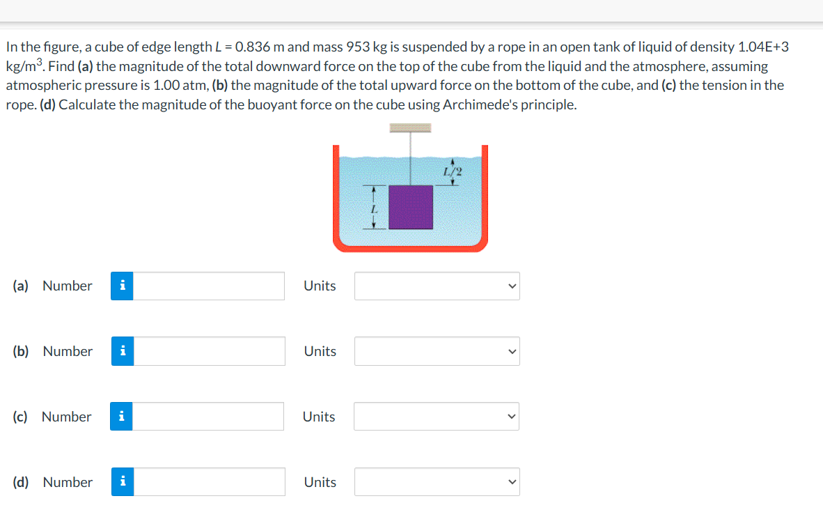Open the Units dropdown for part (b)
This screenshot has width=823, height=510.
437,351
